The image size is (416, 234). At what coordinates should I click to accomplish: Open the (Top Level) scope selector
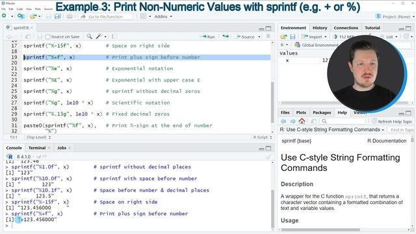pos(38,137)
